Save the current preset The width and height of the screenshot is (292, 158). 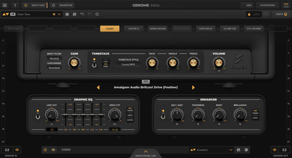(67, 14)
